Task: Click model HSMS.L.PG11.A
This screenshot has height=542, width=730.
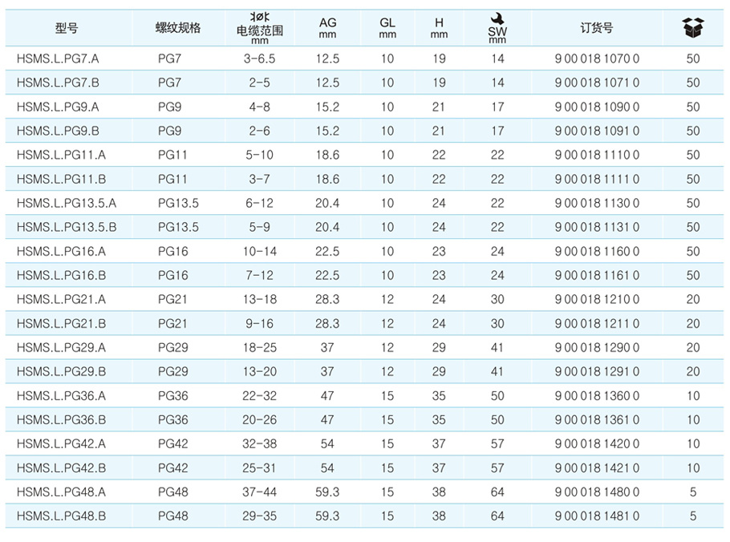Action: tap(61, 155)
